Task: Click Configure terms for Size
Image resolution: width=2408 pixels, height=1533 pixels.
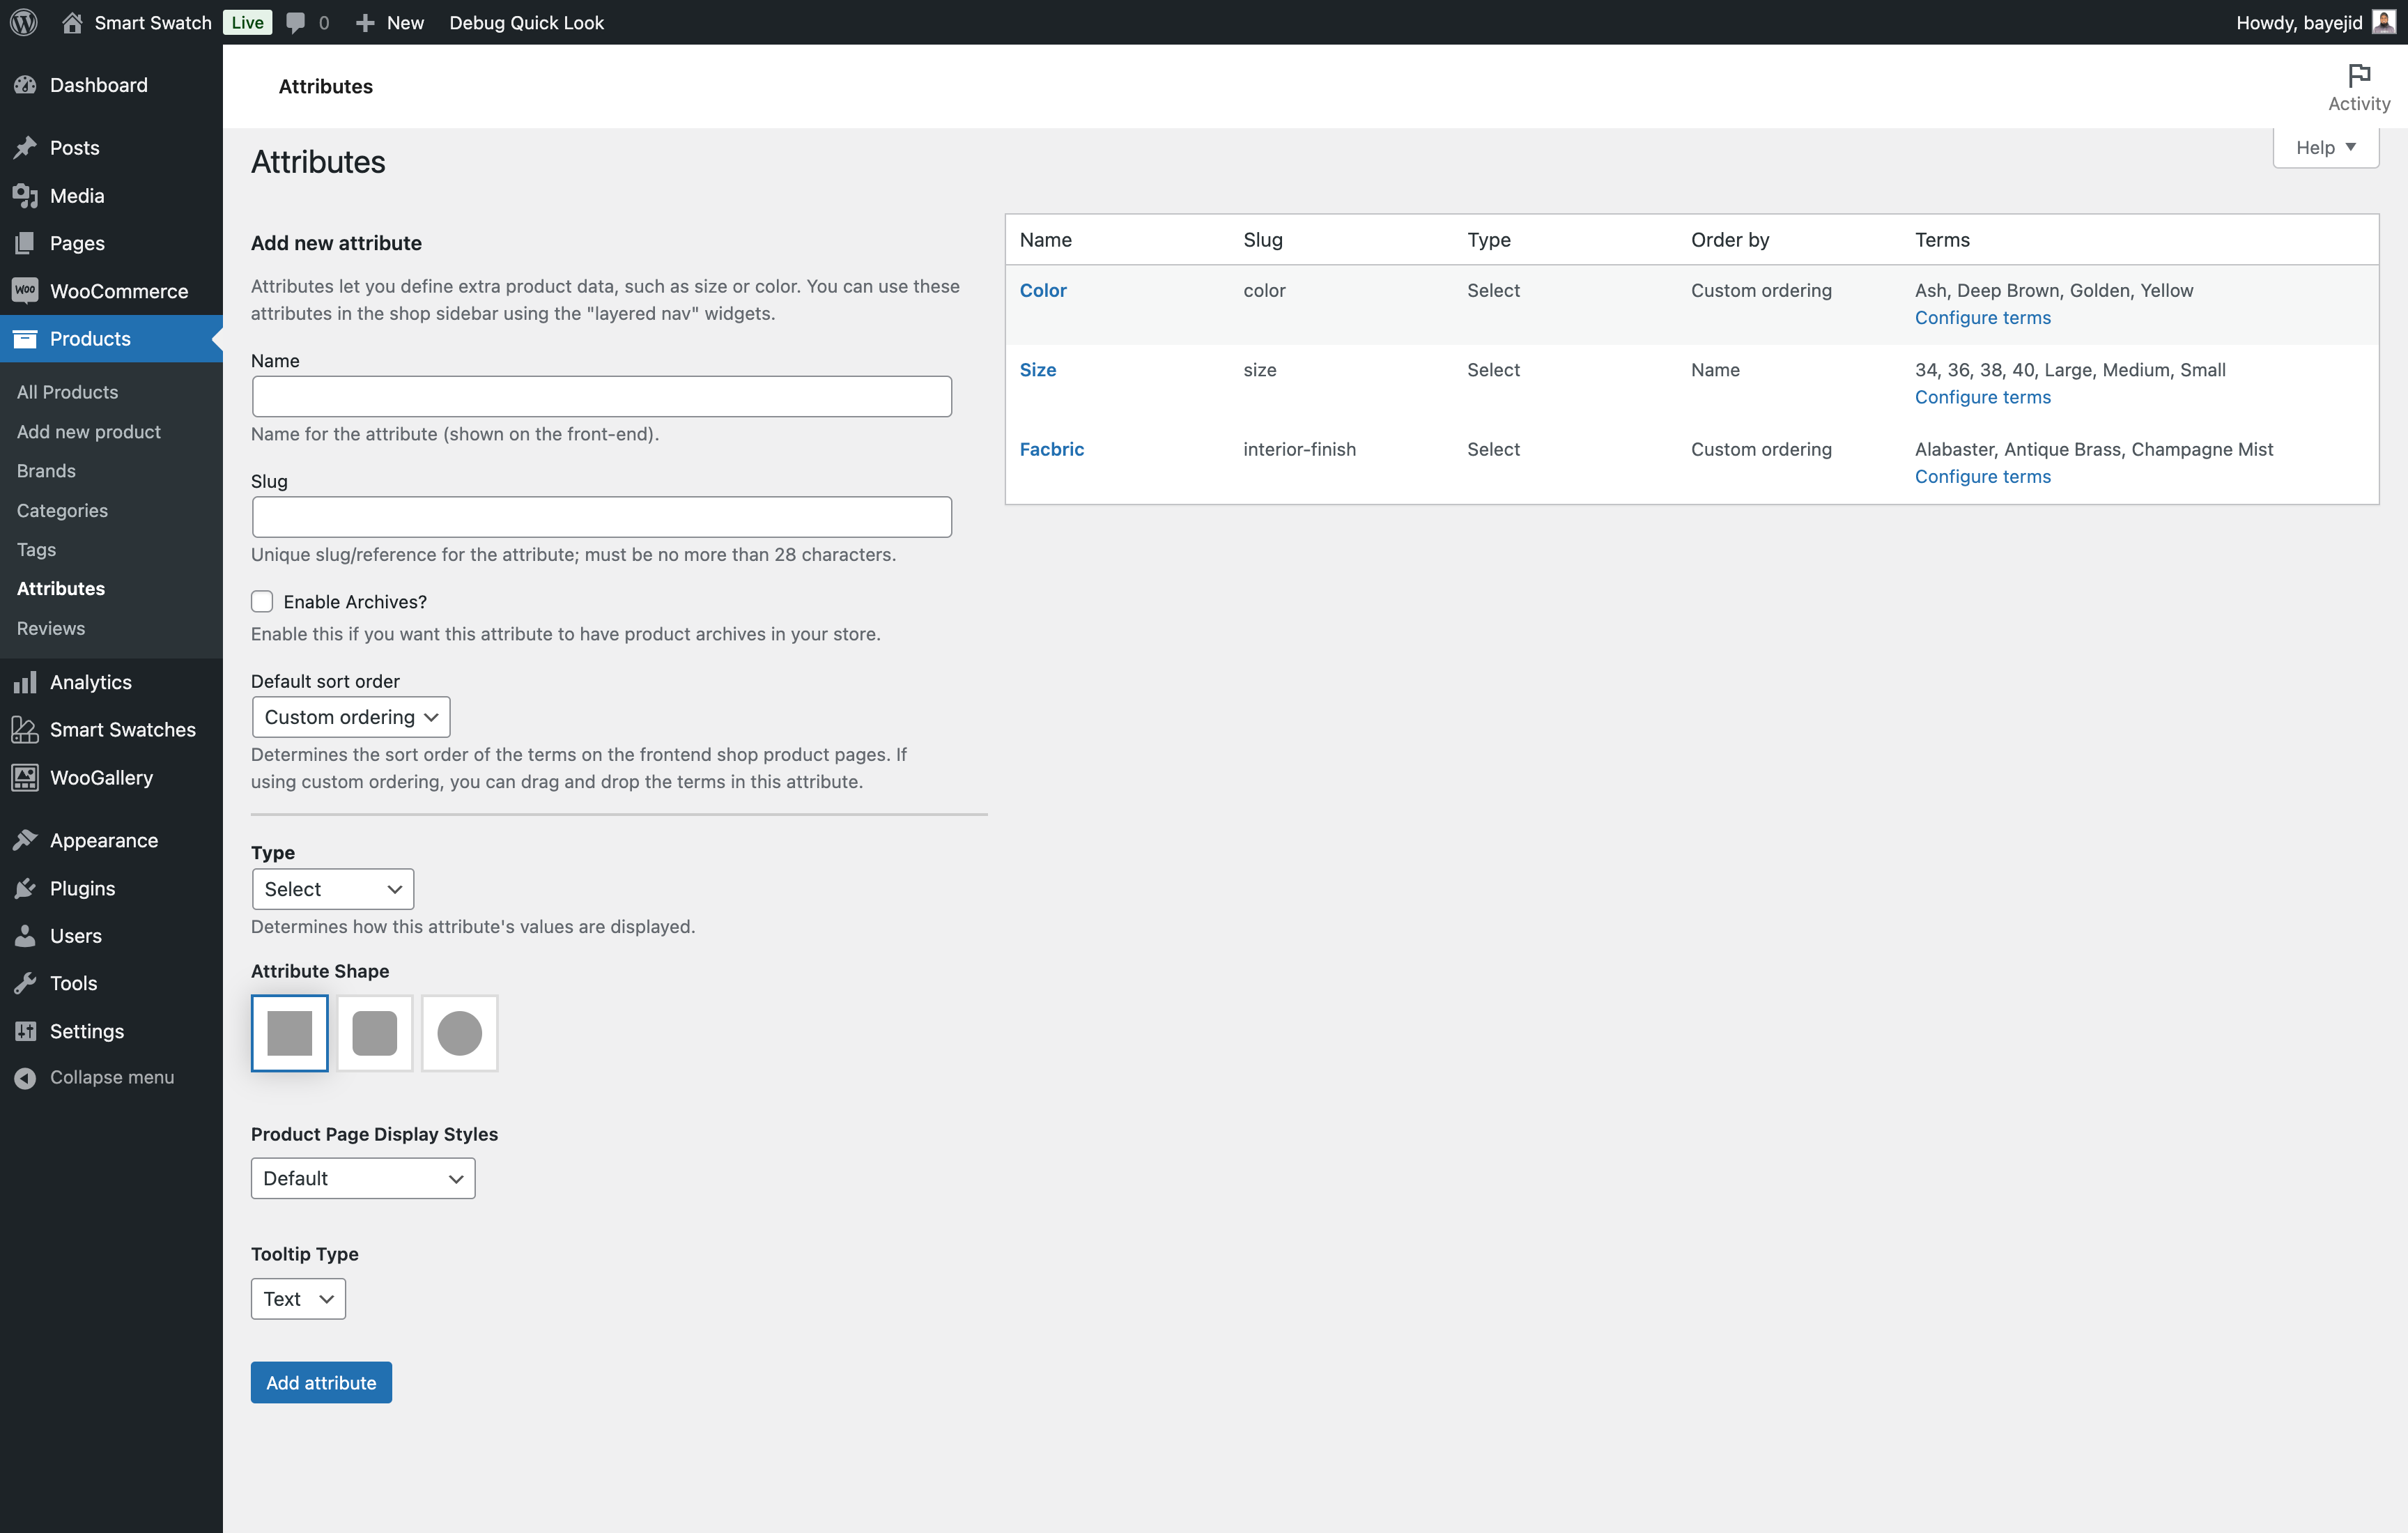Action: [x=1982, y=397]
